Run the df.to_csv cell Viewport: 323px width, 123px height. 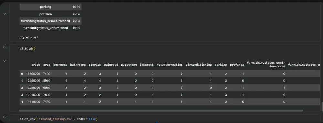click(x=5, y=117)
